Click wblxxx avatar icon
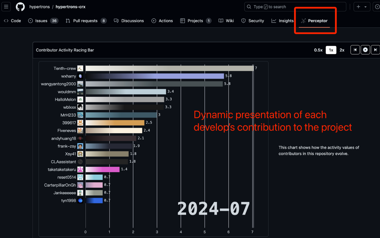The width and height of the screenshot is (380, 238). pos(80,107)
